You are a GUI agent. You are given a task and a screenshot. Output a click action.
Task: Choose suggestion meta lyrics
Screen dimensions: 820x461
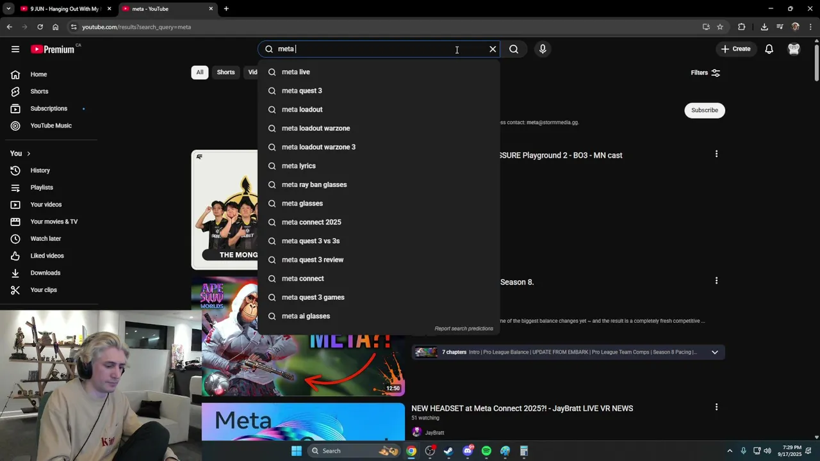pyautogui.click(x=378, y=166)
